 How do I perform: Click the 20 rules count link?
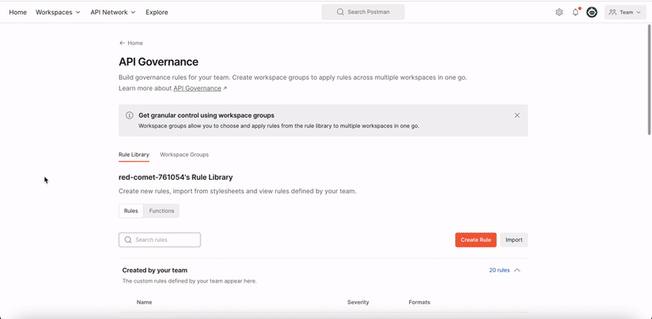click(499, 270)
